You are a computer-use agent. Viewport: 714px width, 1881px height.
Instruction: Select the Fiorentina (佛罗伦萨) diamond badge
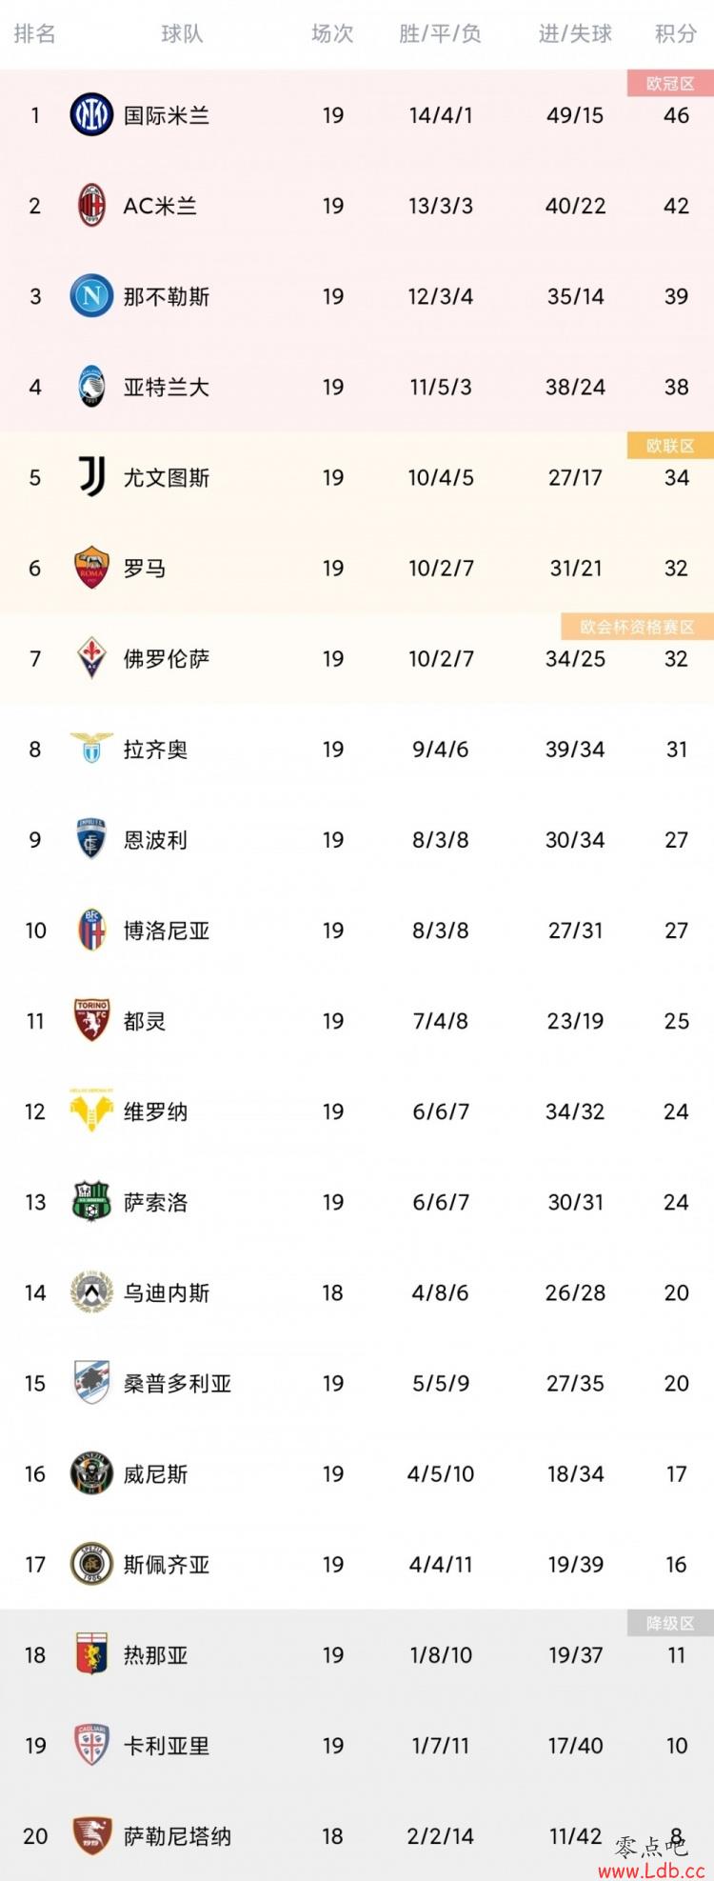click(x=91, y=658)
